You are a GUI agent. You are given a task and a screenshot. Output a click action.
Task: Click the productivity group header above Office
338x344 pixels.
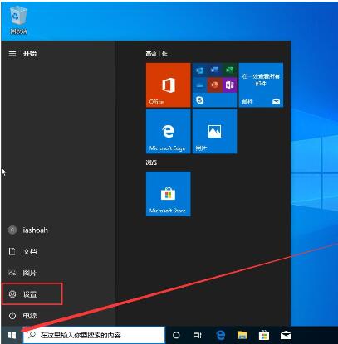(x=157, y=54)
